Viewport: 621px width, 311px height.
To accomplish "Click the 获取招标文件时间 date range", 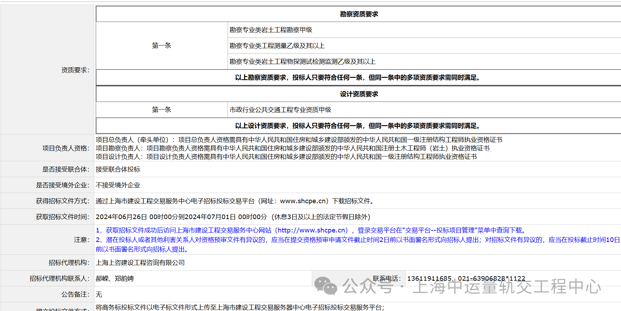I will 233,217.
